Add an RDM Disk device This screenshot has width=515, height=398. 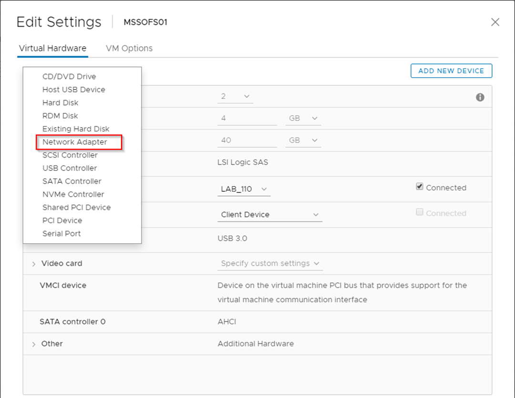(60, 116)
